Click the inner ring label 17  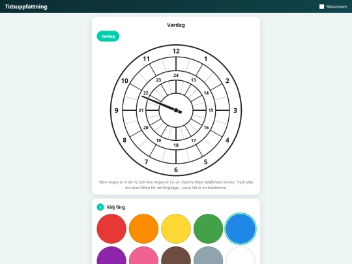click(x=194, y=141)
